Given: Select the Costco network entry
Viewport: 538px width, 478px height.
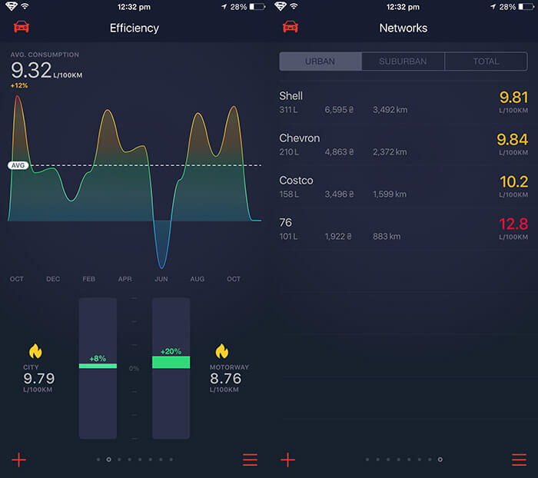Looking at the screenshot, I should [x=403, y=187].
